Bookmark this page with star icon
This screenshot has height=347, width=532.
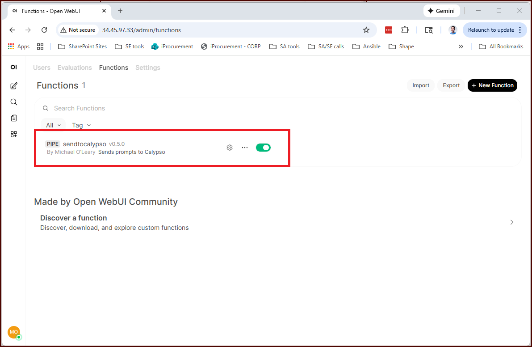(x=366, y=30)
